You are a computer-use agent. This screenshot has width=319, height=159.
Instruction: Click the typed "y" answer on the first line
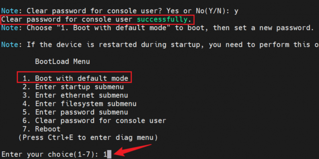(236, 11)
